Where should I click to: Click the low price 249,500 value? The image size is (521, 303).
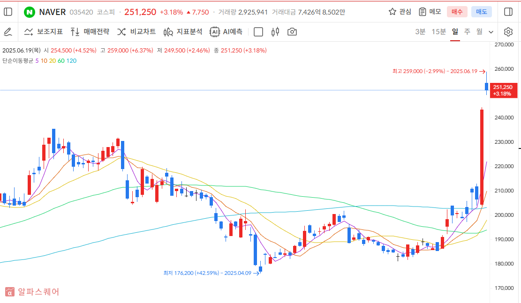point(187,51)
